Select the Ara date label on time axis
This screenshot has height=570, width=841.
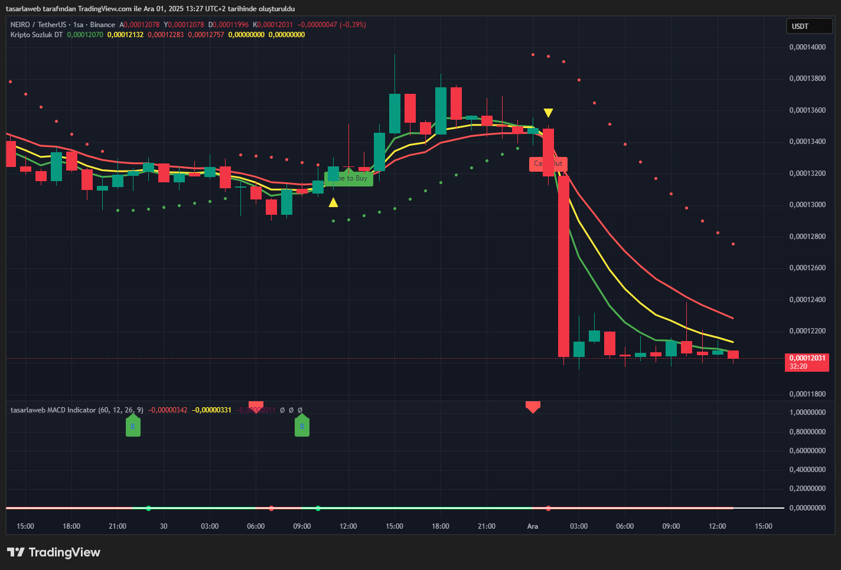tap(533, 526)
